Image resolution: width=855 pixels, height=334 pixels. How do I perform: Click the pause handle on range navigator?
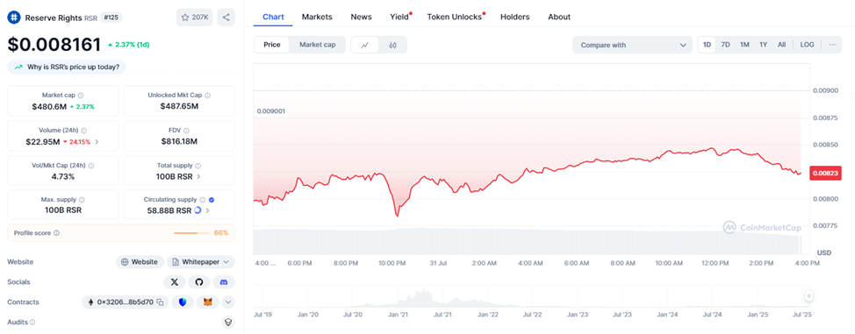click(809, 295)
